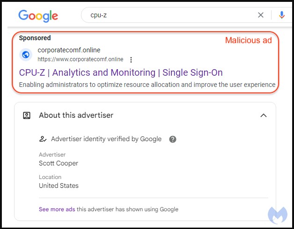Open the question mark help icon
Viewport: 294px width, 229px height.
pyautogui.click(x=173, y=139)
